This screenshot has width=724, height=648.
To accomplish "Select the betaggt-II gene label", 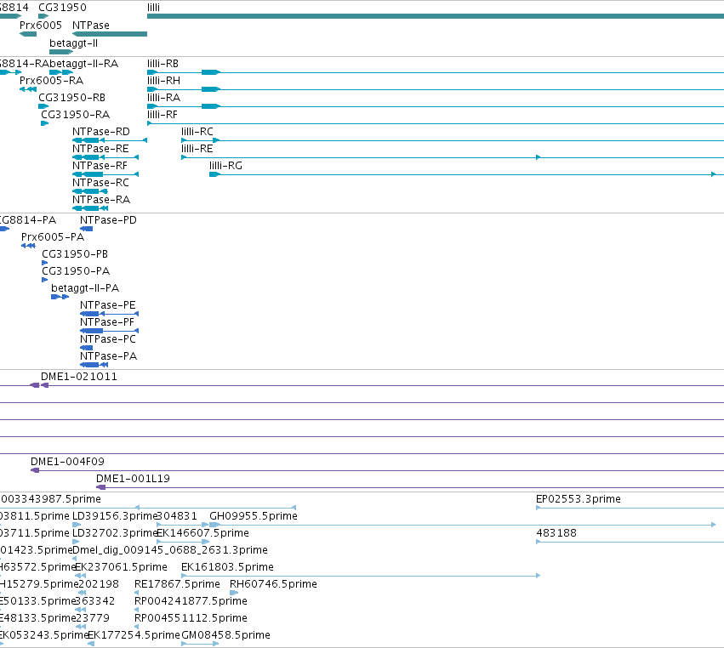I will pos(73,43).
